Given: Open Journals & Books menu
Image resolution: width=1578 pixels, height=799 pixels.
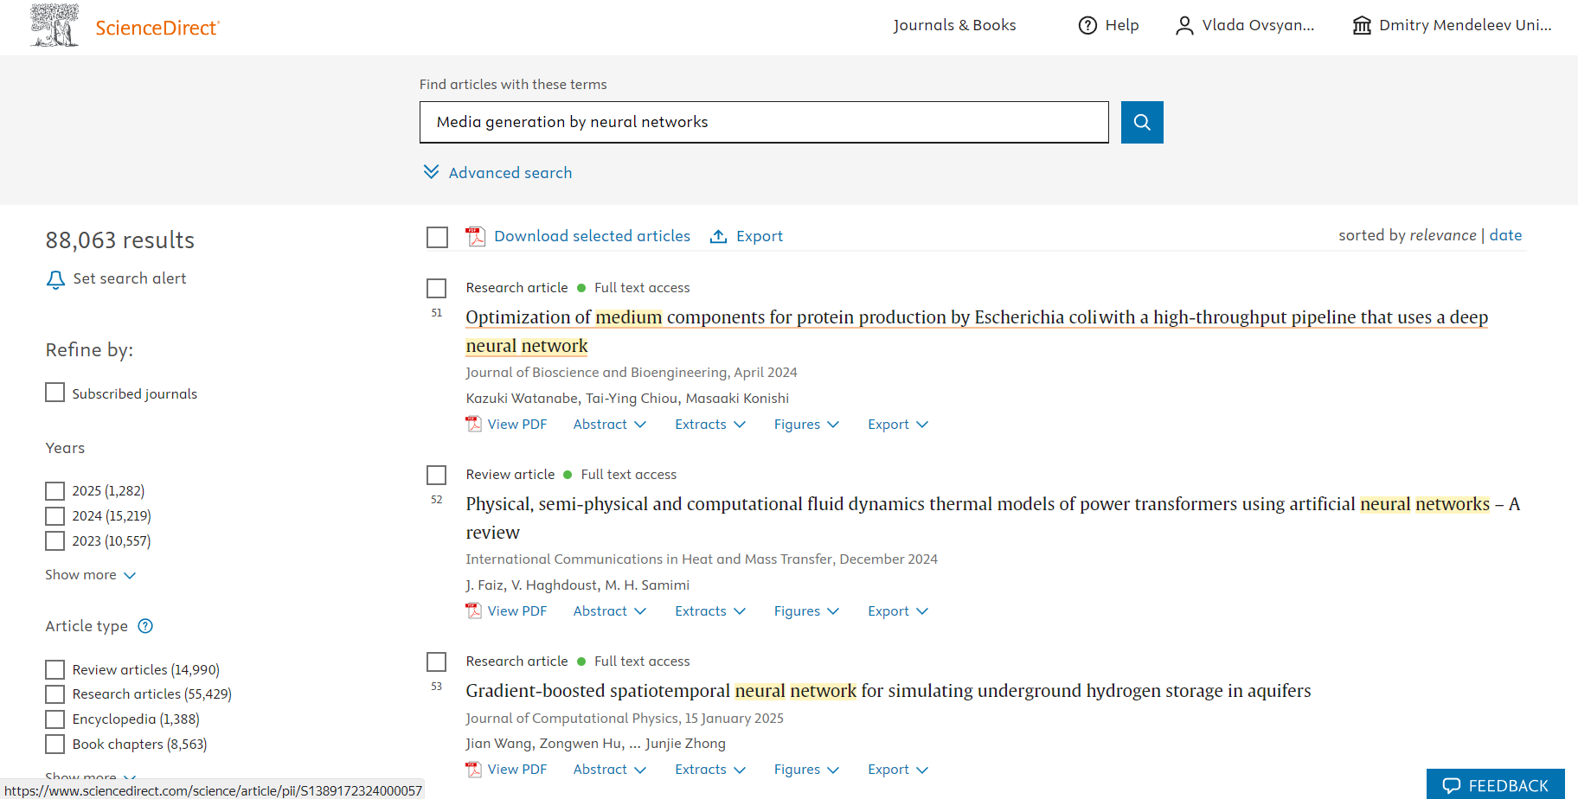Looking at the screenshot, I should [954, 25].
